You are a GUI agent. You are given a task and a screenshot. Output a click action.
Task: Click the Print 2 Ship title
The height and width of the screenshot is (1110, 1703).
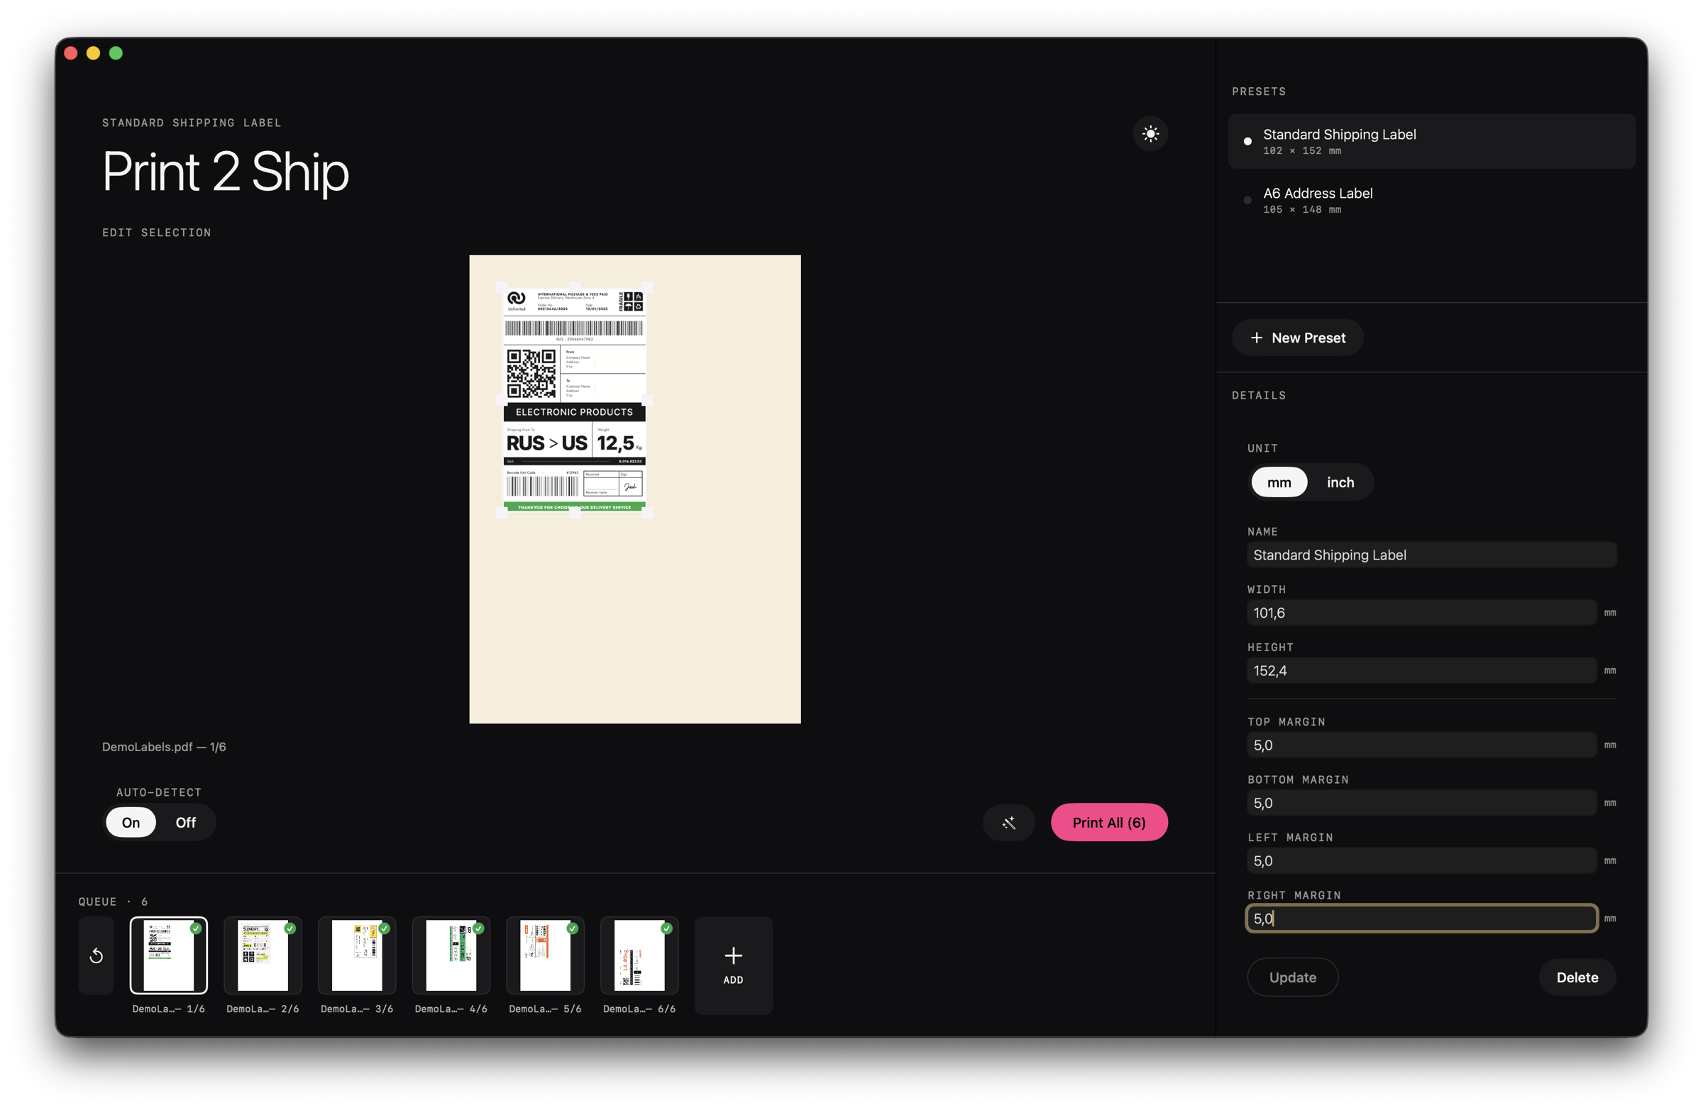click(x=226, y=172)
